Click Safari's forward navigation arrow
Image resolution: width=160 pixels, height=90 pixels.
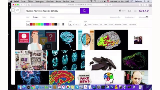[x=24, y=5]
